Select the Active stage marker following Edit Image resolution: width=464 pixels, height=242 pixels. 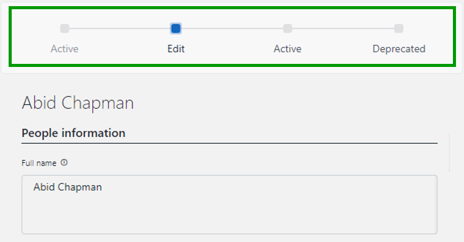click(287, 29)
